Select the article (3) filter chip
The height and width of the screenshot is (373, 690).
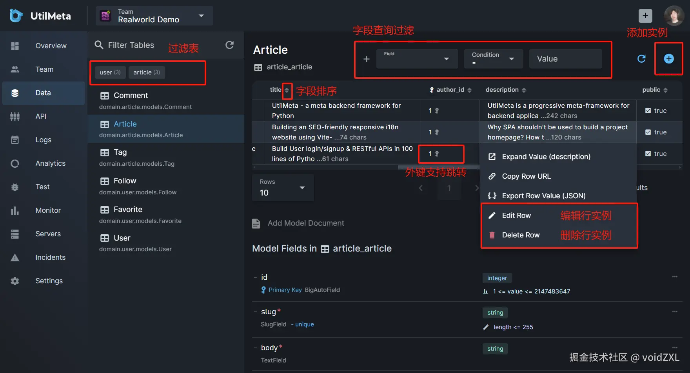point(147,72)
